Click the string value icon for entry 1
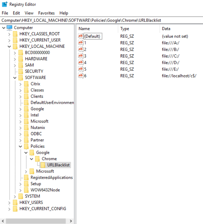Viewport: 203px width, 224px height. [x=81, y=43]
